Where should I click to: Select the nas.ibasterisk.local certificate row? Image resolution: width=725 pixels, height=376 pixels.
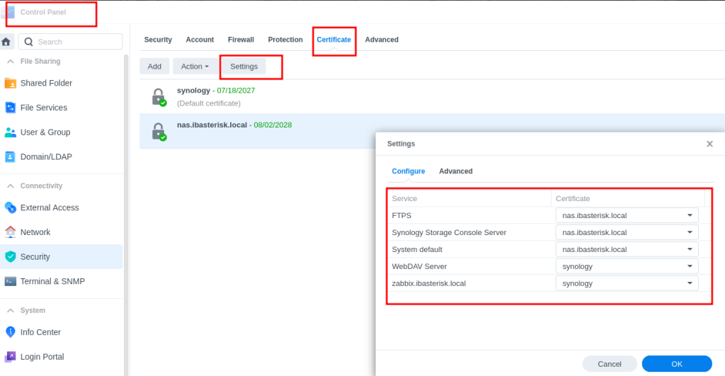click(432, 131)
